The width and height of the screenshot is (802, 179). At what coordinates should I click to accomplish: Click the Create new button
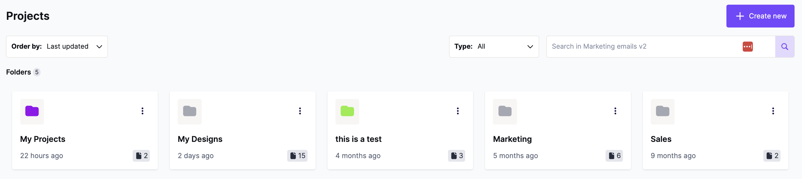point(760,16)
